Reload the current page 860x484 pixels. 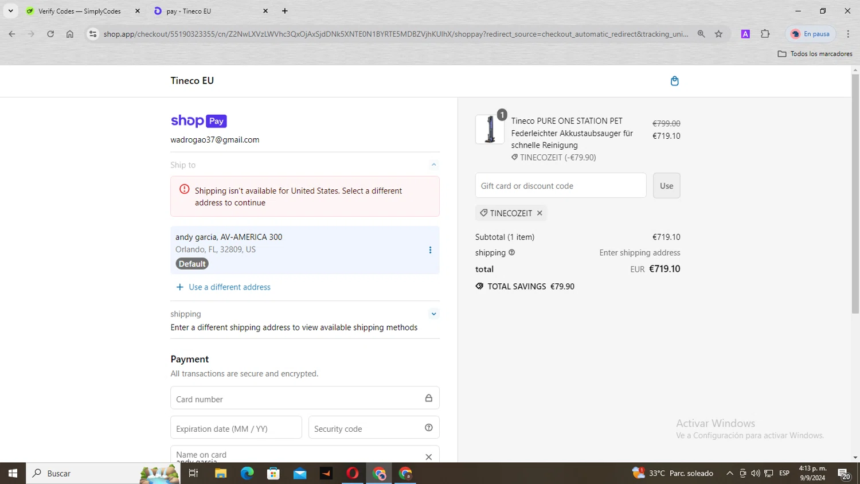click(x=50, y=34)
